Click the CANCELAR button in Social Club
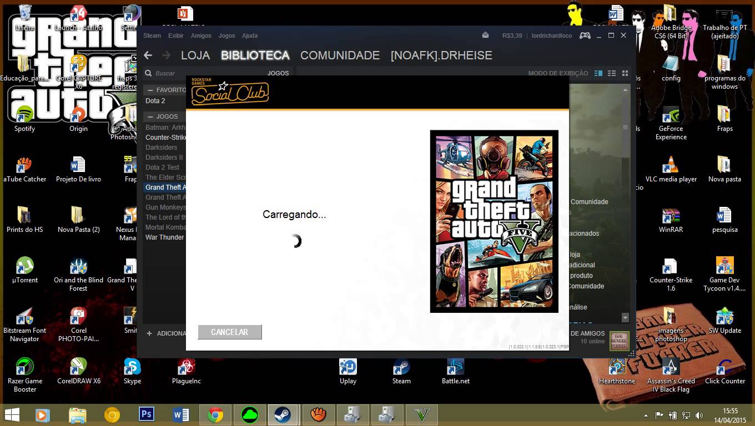The image size is (755, 426). (229, 332)
